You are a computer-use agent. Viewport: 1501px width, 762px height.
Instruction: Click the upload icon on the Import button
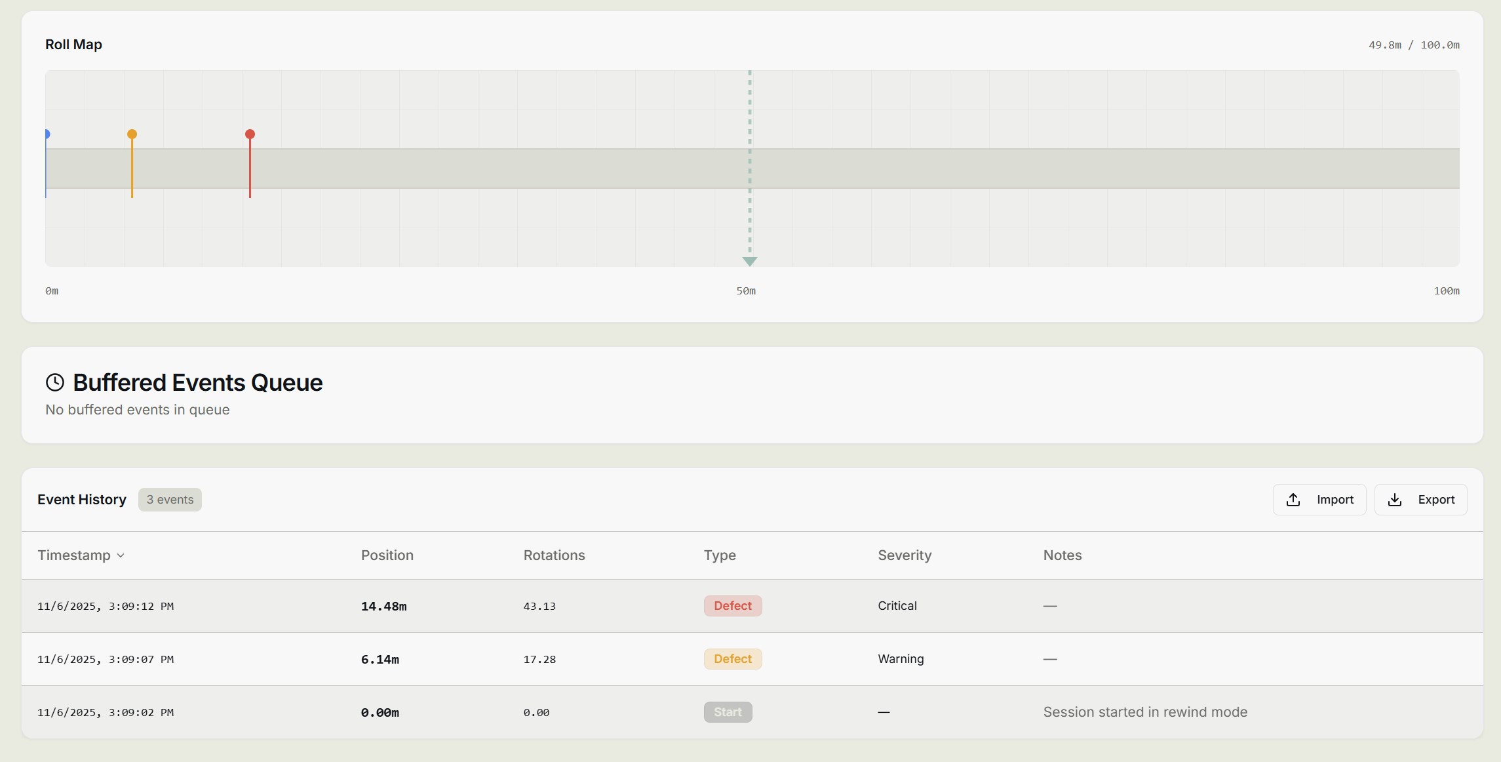tap(1293, 500)
